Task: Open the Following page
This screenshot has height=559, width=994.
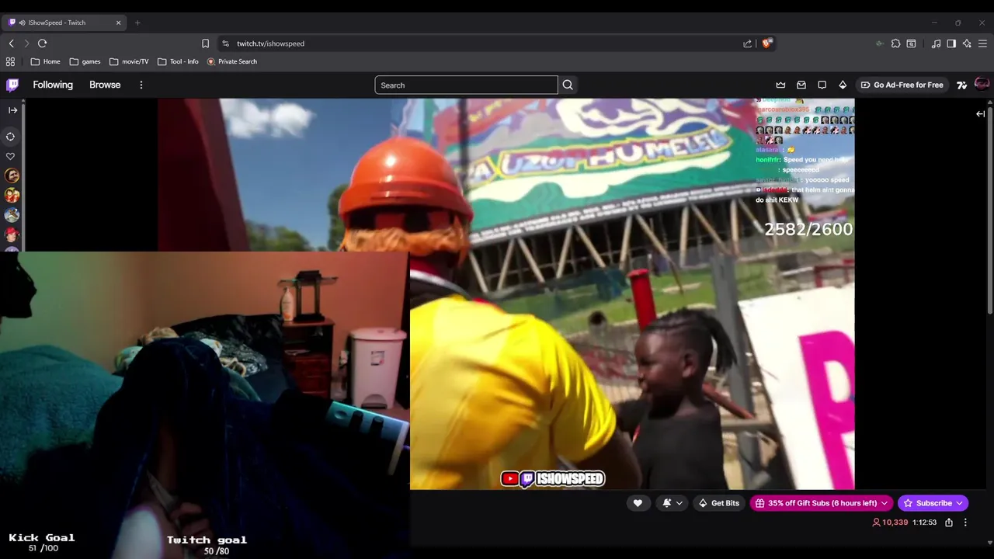Action: [53, 85]
